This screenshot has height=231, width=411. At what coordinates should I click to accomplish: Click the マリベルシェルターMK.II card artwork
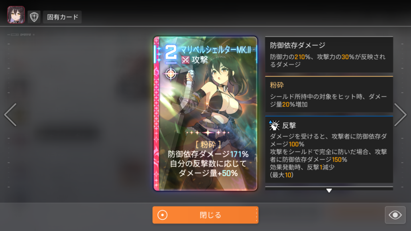tap(205, 113)
